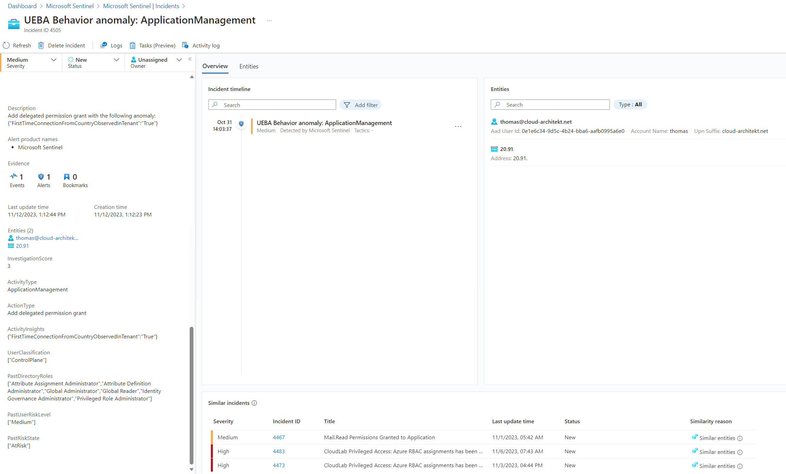786x474 pixels.
Task: Click info icon for incident 4473 similarity
Action: click(740, 466)
